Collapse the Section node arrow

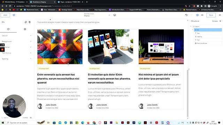click(191, 26)
